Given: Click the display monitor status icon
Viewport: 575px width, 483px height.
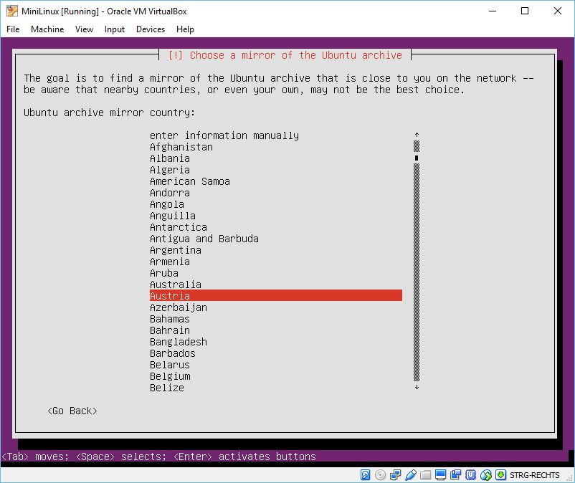Looking at the screenshot, I should (x=441, y=475).
